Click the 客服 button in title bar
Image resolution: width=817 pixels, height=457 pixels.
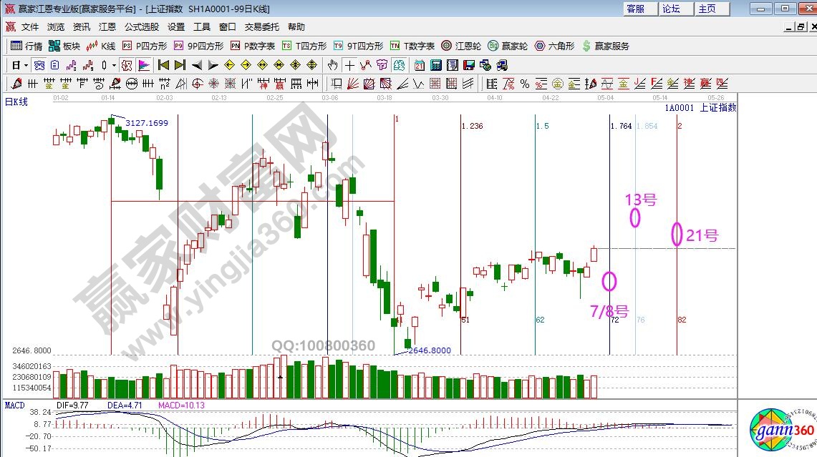point(635,9)
